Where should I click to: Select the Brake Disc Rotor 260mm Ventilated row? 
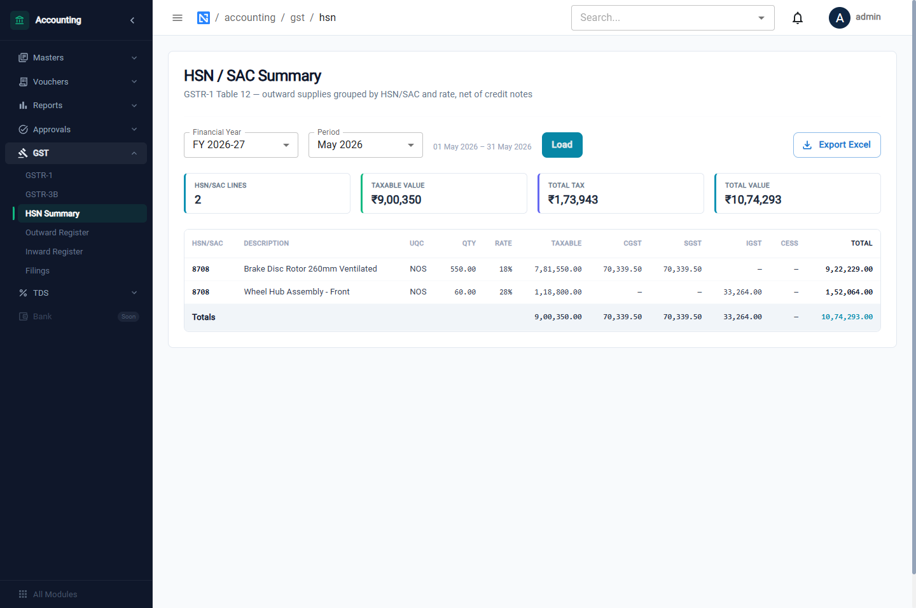pyautogui.click(x=532, y=269)
